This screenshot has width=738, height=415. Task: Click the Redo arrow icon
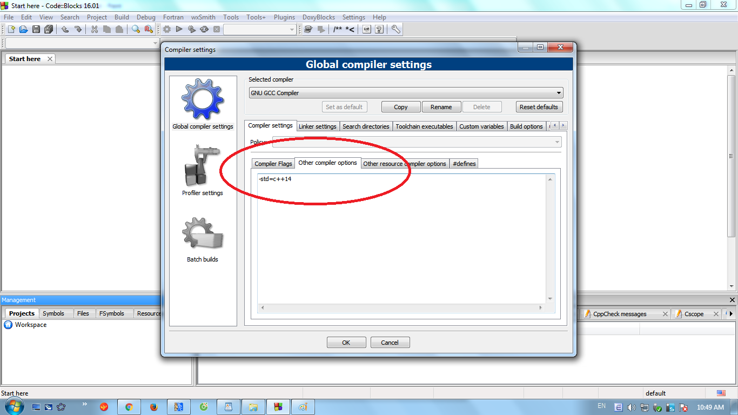[78, 29]
